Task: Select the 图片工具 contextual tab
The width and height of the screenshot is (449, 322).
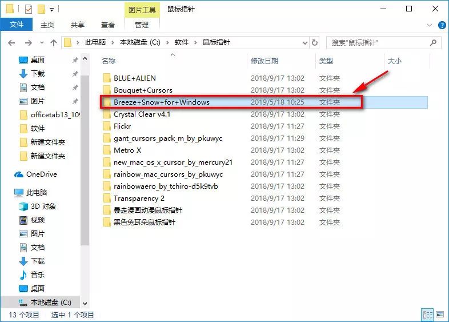Action: (x=142, y=10)
